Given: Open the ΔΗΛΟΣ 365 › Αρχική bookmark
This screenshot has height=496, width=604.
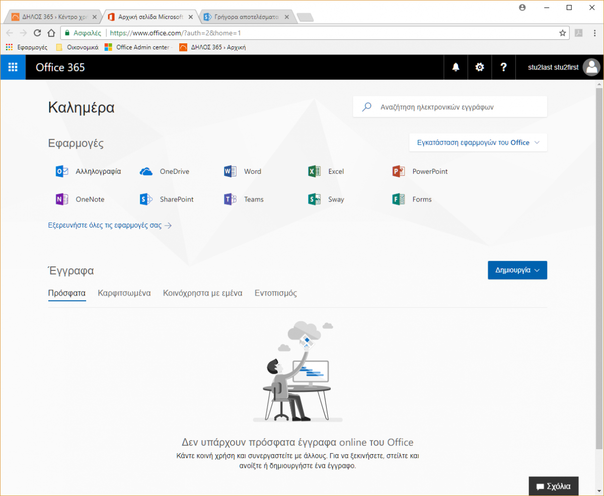Looking at the screenshot, I should [213, 47].
